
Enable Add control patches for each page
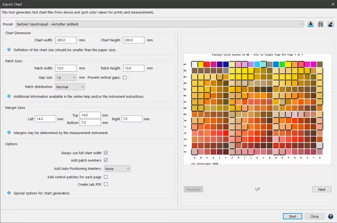point(106,177)
